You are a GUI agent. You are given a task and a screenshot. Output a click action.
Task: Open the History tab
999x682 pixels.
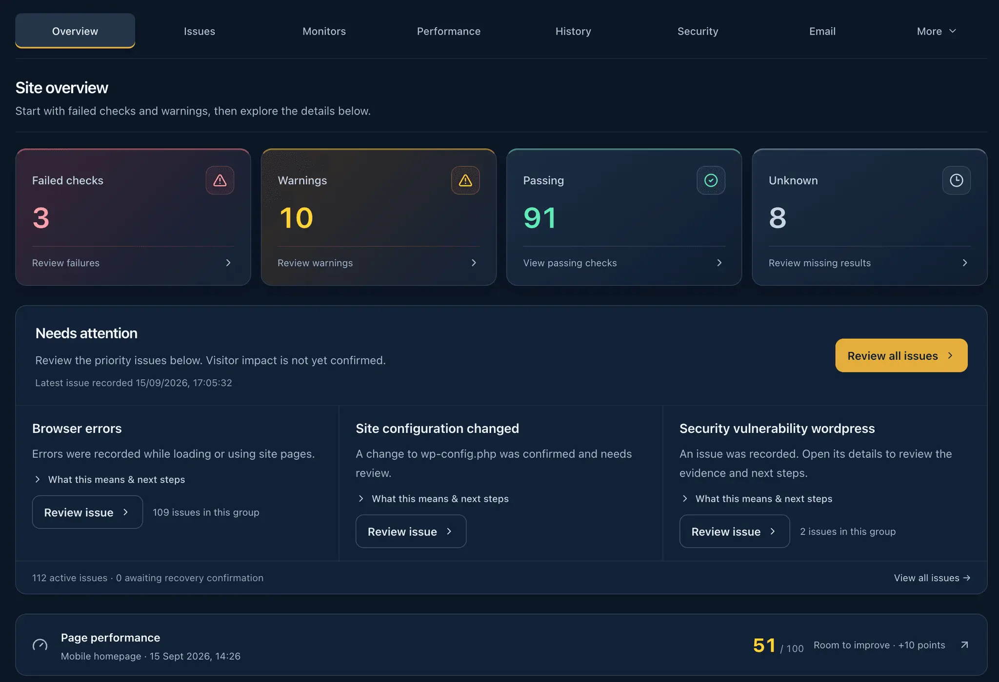click(x=573, y=31)
